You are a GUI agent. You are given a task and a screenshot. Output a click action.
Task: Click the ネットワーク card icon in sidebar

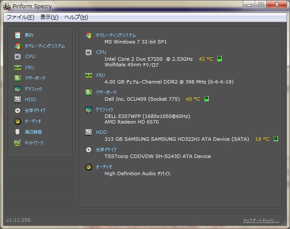pyautogui.click(x=18, y=143)
